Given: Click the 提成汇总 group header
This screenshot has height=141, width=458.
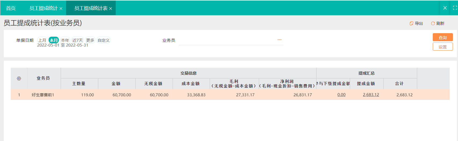Looking at the screenshot, I should (366, 73).
